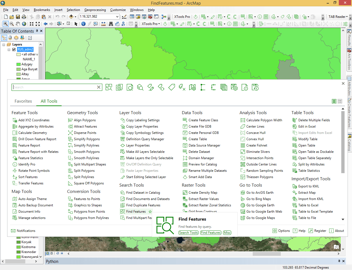Go back to previous extent
The height and width of the screenshot is (270, 352).
[x=46, y=24]
